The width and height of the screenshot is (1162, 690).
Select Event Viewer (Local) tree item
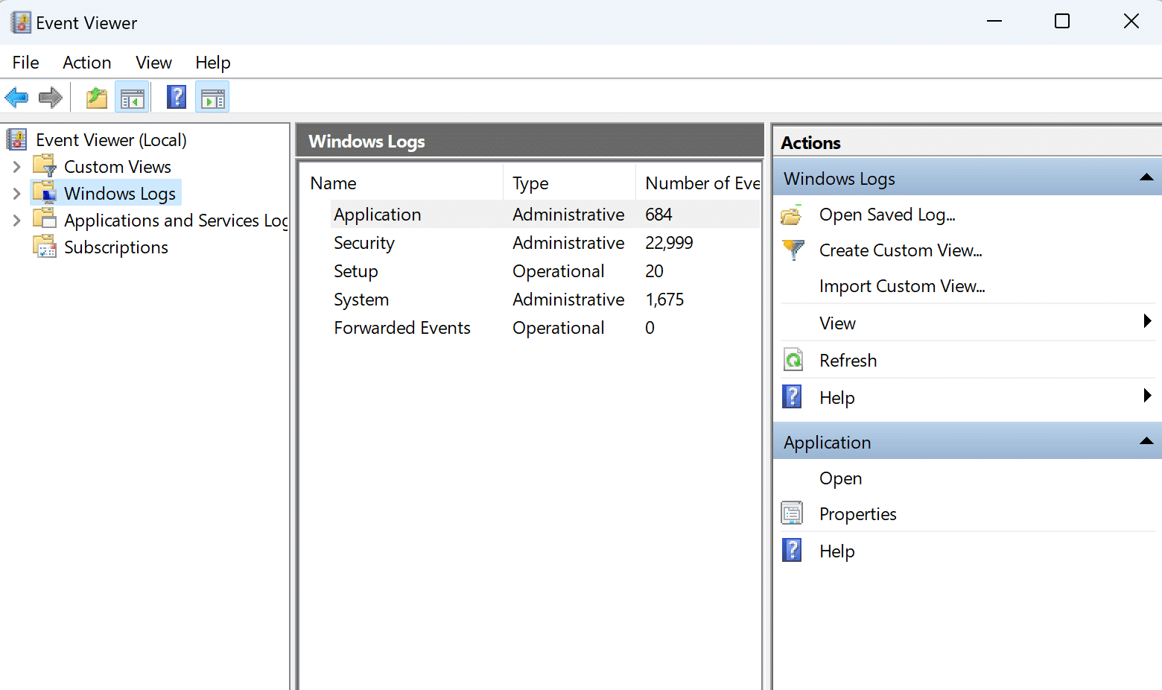tap(111, 140)
